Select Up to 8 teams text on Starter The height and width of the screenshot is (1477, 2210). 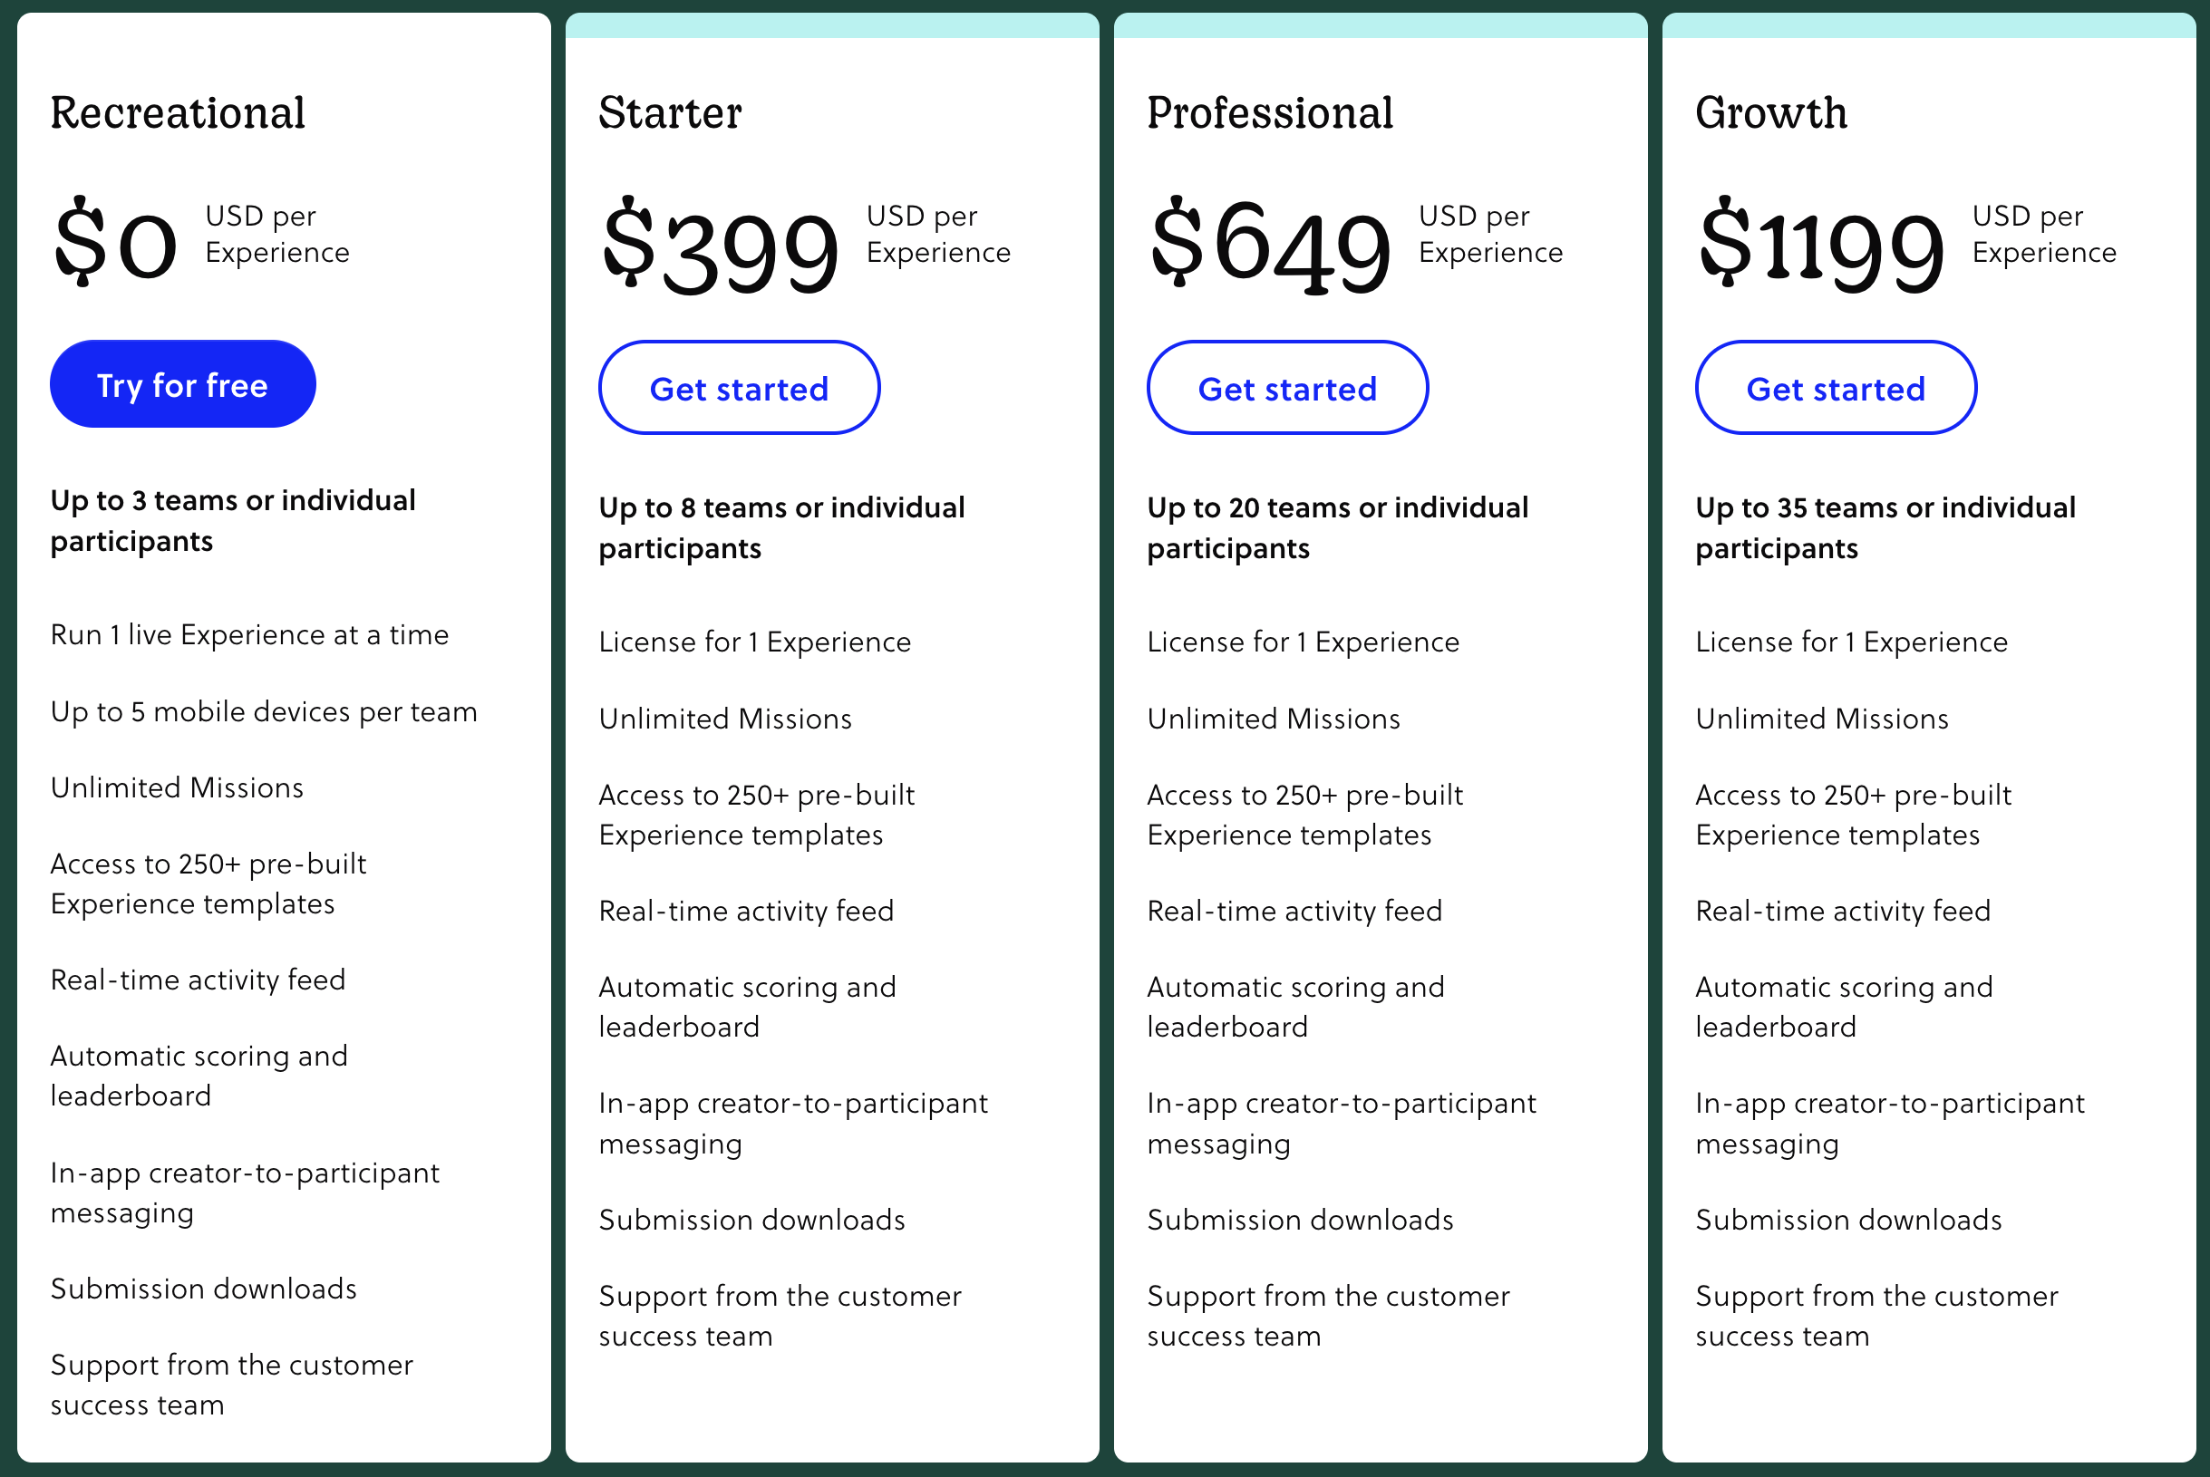click(781, 527)
